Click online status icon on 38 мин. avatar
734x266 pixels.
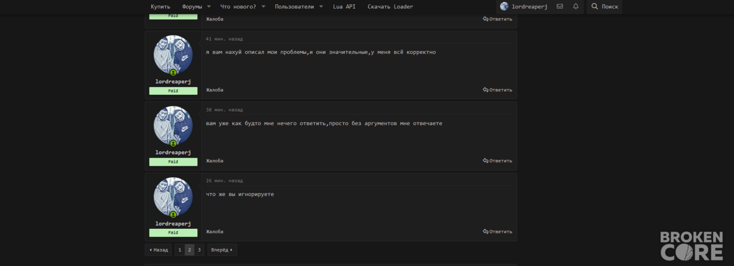pyautogui.click(x=173, y=144)
